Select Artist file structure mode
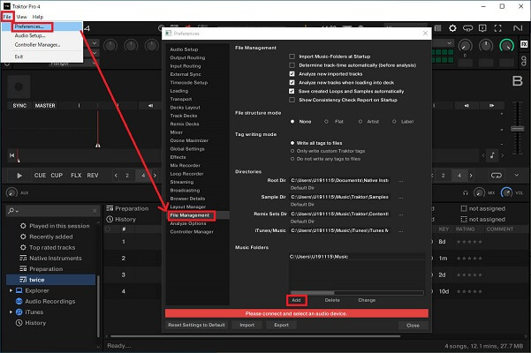 [x=360, y=122]
